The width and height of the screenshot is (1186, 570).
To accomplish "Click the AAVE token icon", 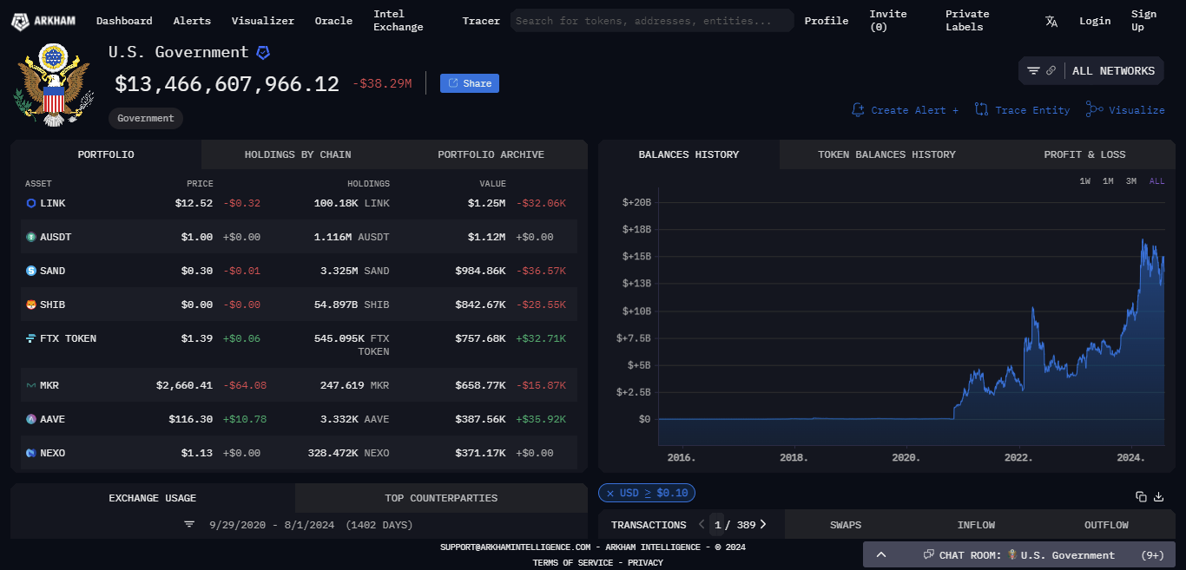I will [x=31, y=419].
